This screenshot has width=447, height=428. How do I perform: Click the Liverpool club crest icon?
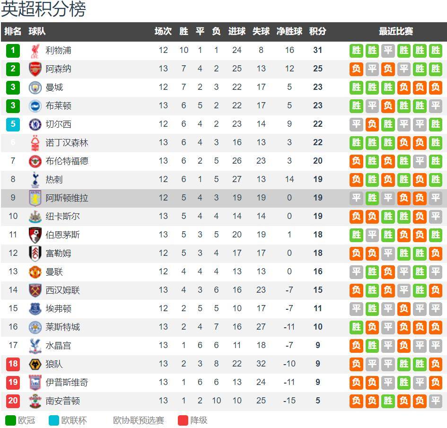pyautogui.click(x=35, y=51)
